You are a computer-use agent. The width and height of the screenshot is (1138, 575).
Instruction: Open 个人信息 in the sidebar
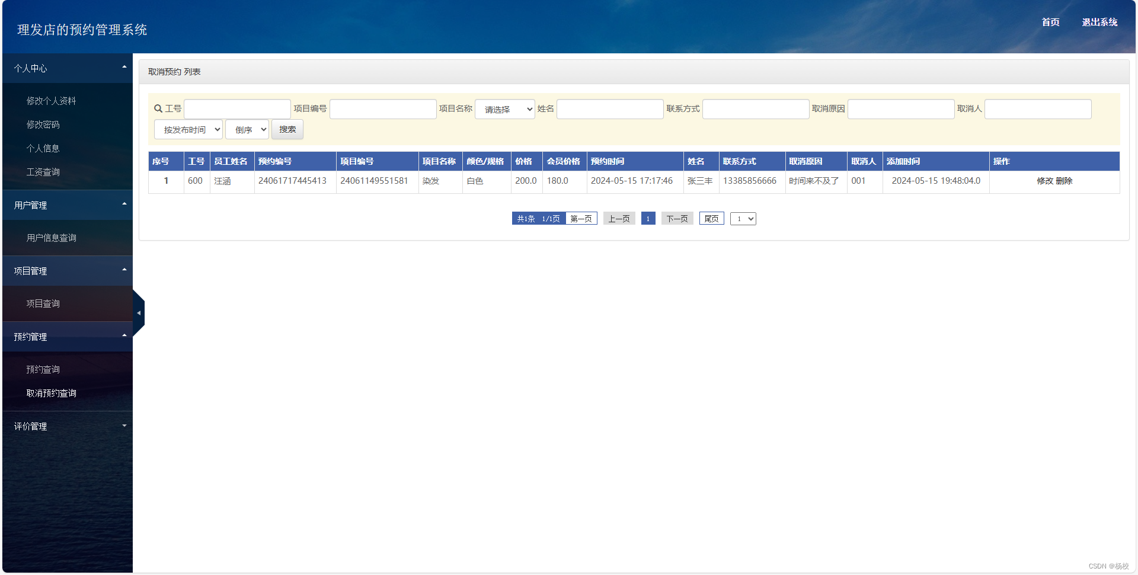[43, 148]
